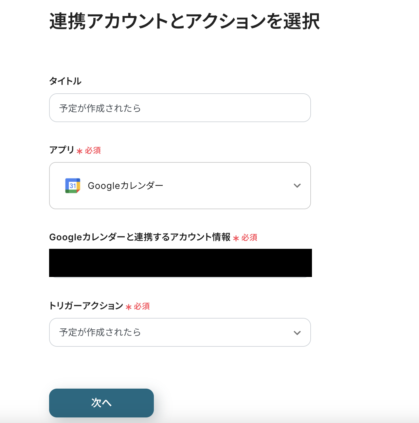Click the 必須 marker beside トリガーアクション
This screenshot has height=423, width=419.
pyautogui.click(x=142, y=306)
